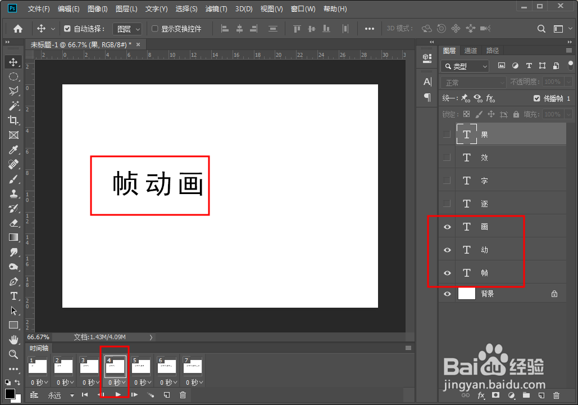
Task: Select the Polygonal Lasso tool
Action: coord(13,91)
